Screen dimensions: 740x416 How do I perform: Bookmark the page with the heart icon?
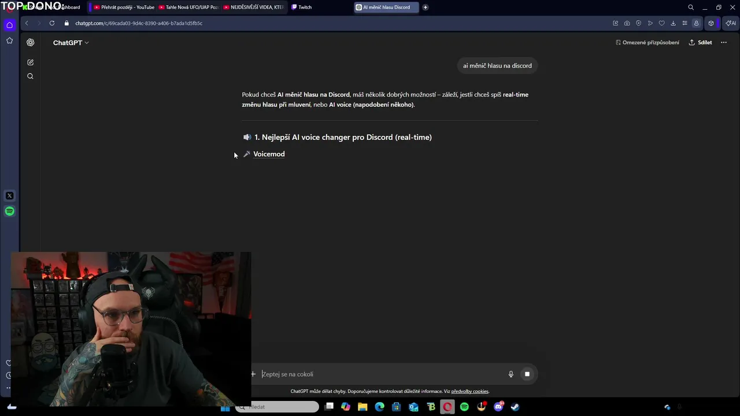tap(661, 23)
